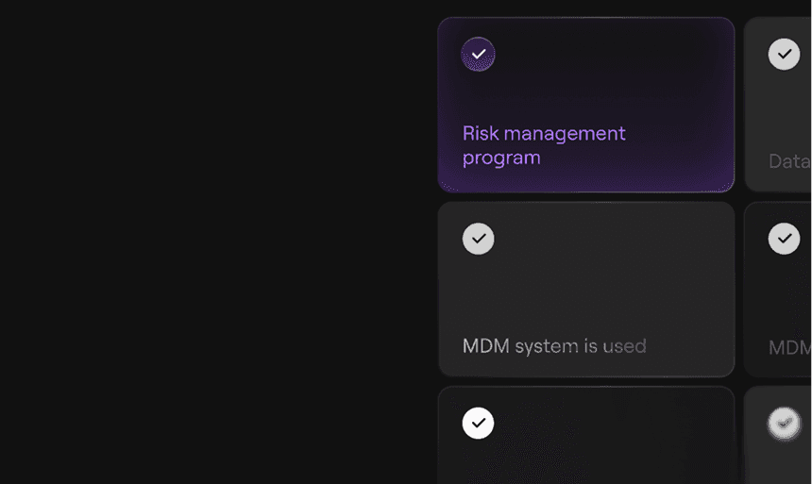Screen dimensions: 812x484
Task: Click the cut-off MDM label on right card
Action: [x=789, y=347]
